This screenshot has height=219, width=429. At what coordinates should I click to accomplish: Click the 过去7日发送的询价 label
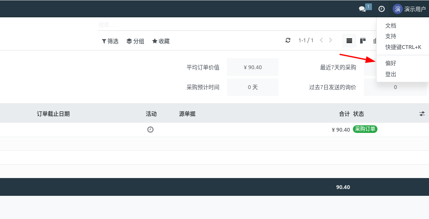[333, 87]
